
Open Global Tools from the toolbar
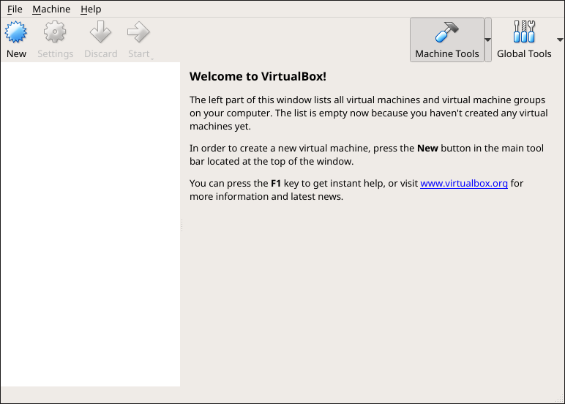524,40
